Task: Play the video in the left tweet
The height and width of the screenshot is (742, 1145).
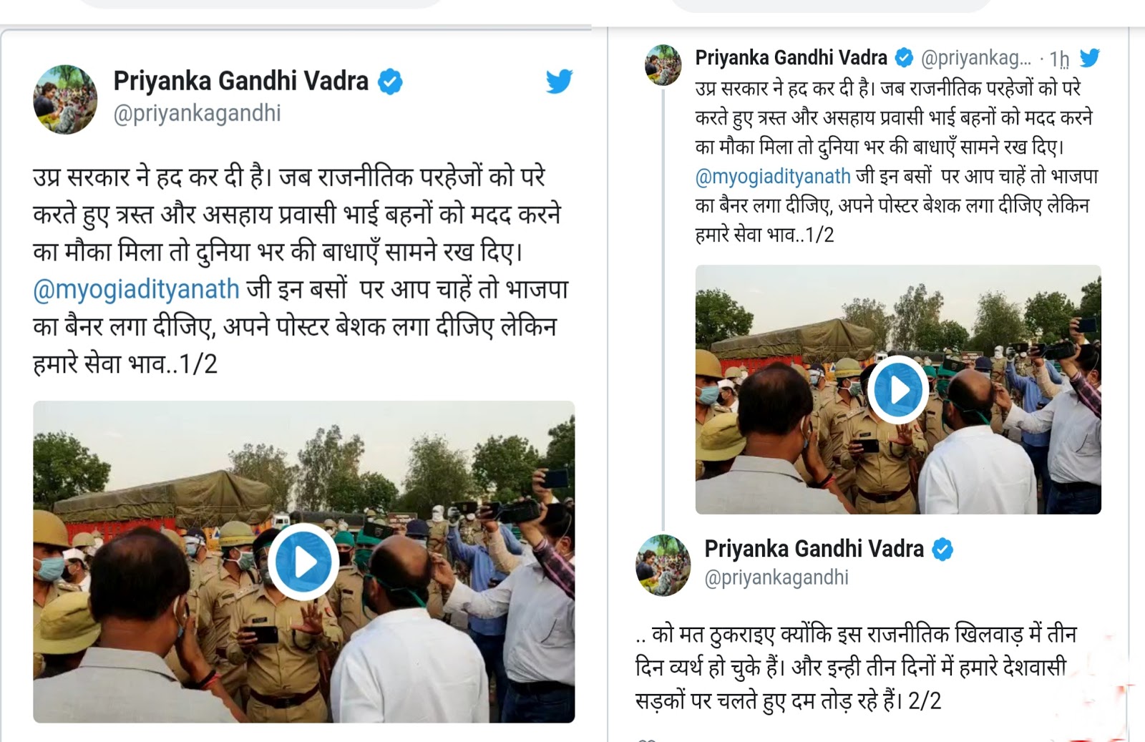Action: [x=303, y=562]
